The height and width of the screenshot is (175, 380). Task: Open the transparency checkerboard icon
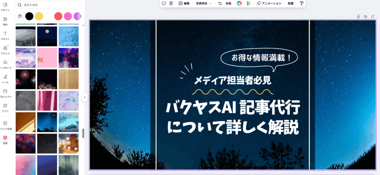(249, 3)
